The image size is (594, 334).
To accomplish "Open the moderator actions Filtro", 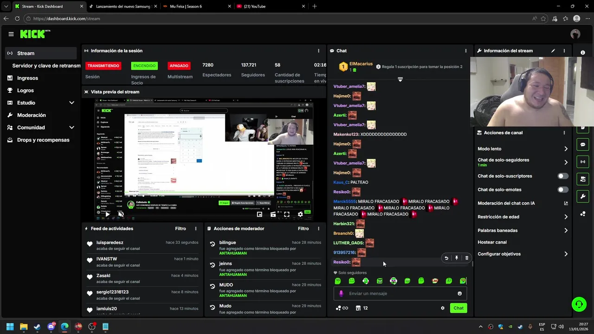I will [x=303, y=229].
